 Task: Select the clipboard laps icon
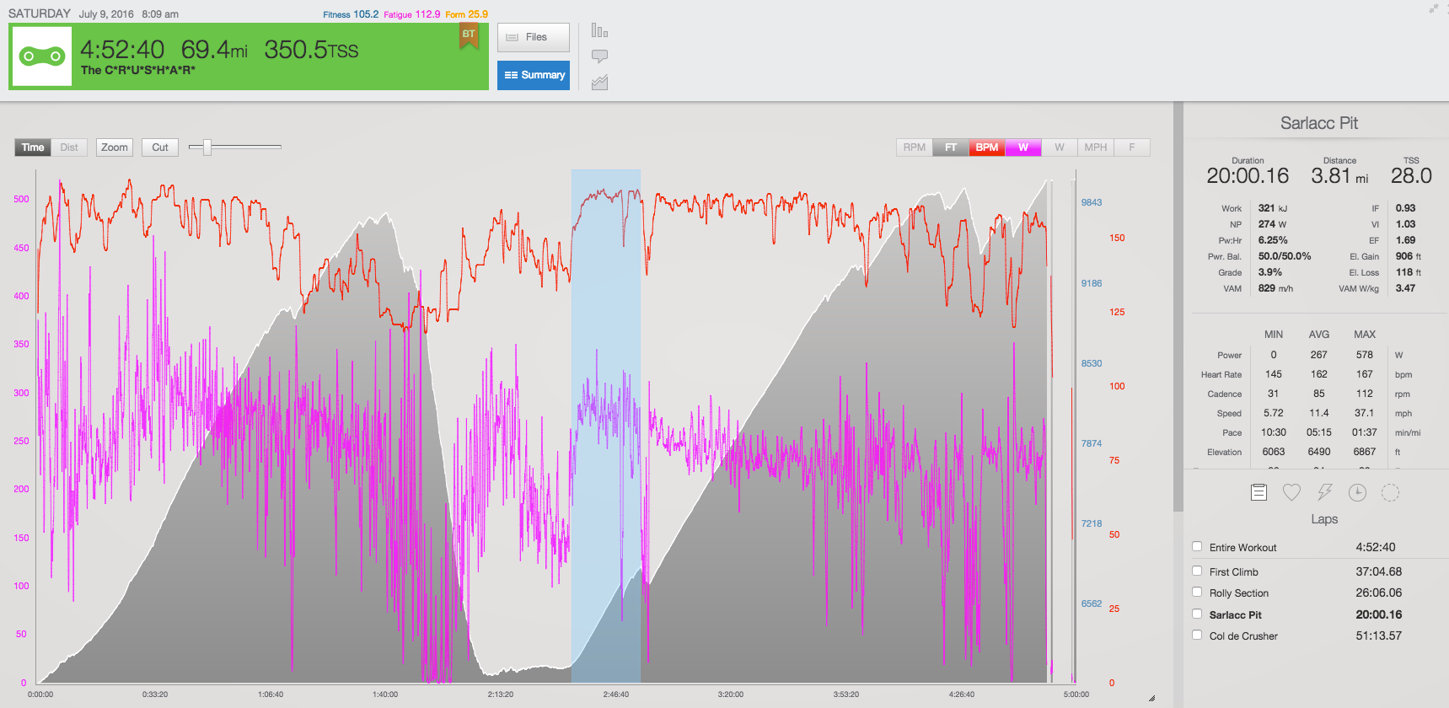point(1258,492)
